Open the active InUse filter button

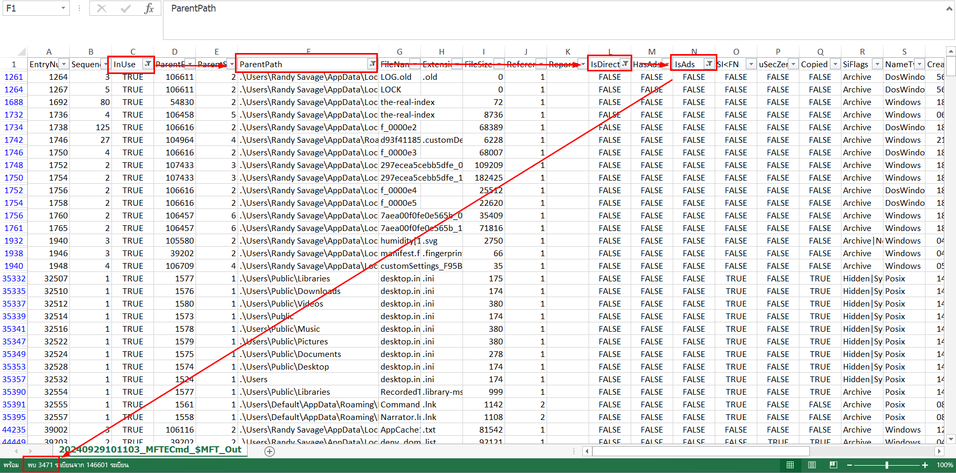click(148, 64)
